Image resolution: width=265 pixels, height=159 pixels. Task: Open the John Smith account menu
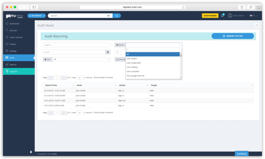pos(237,16)
